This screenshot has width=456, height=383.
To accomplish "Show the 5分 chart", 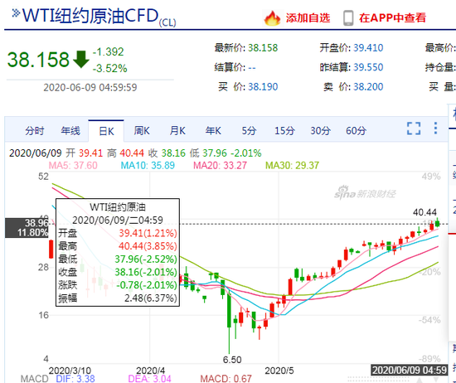I will click(249, 131).
